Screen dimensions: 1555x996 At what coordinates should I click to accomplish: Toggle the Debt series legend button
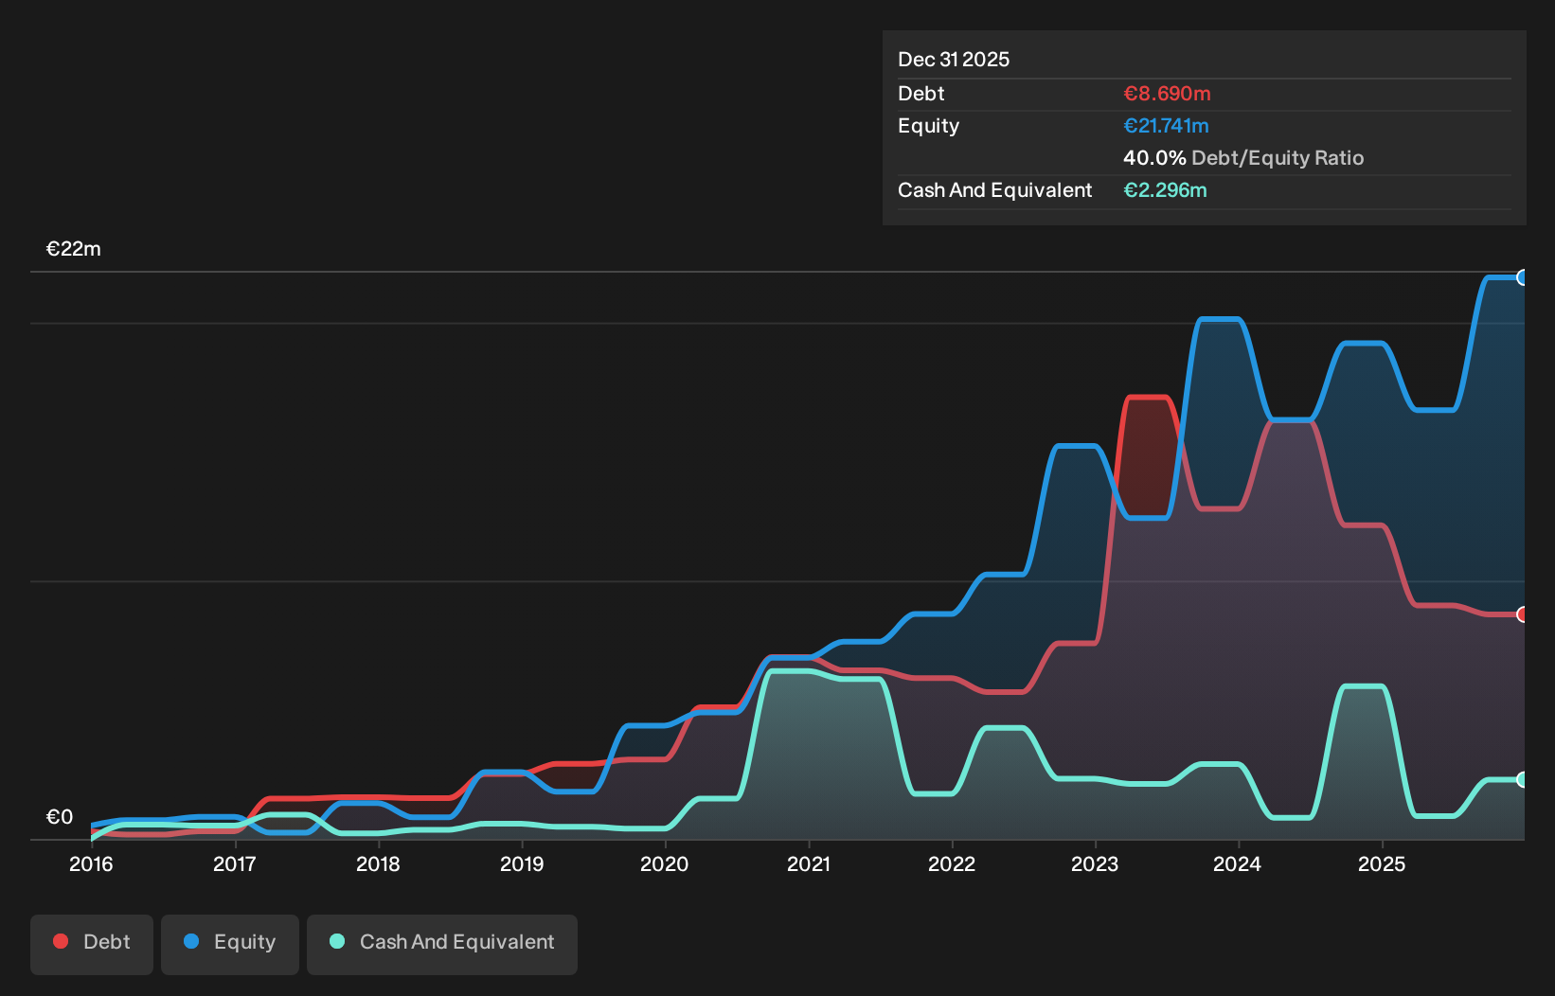pos(92,944)
